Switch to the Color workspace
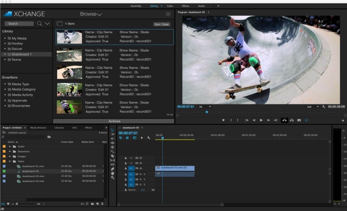Viewport: 347px width, 211px height. [170, 6]
